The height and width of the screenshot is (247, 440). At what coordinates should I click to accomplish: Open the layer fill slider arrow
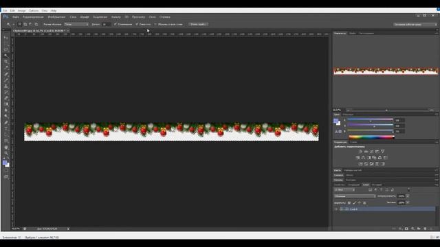pos(408,202)
